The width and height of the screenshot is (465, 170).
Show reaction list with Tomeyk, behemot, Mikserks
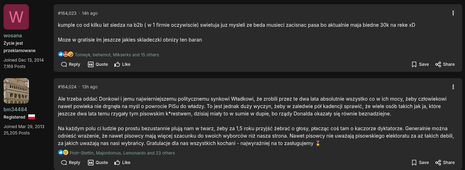click(x=117, y=55)
